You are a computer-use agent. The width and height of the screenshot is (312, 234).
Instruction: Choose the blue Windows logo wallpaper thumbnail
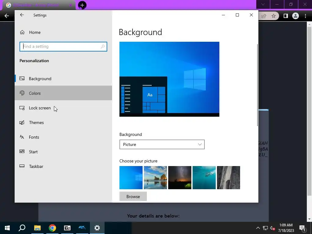(131, 178)
